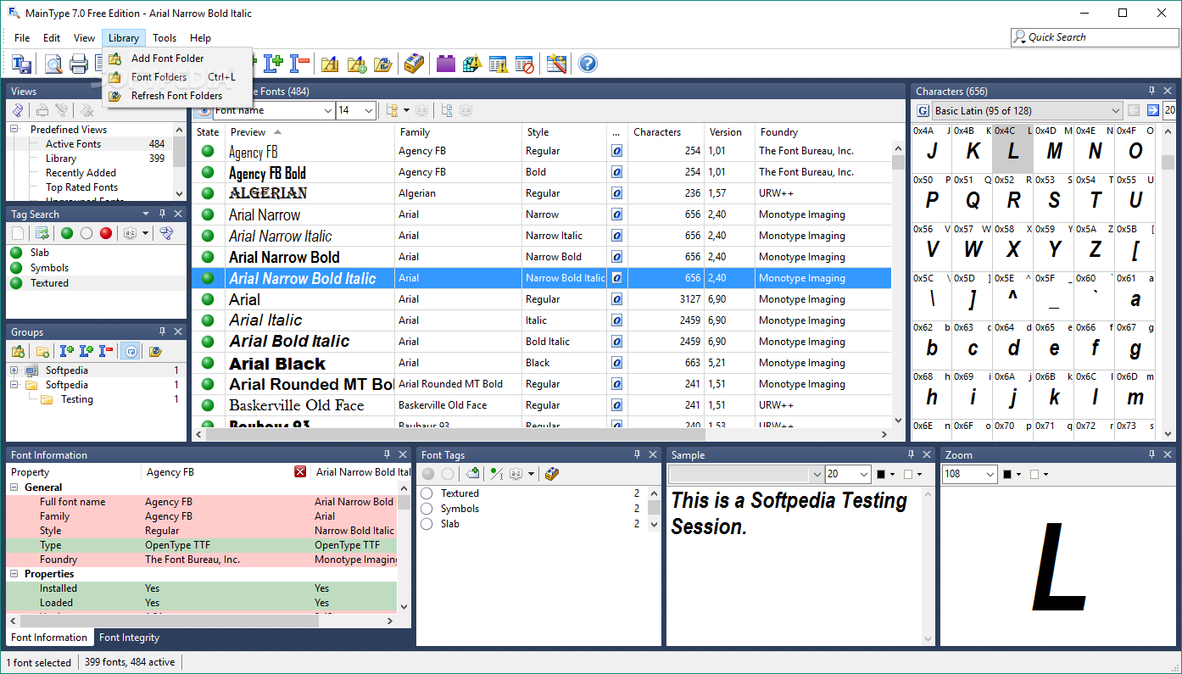Toggle the Textured tag radio in Font Tags
This screenshot has width=1182, height=674.
pyautogui.click(x=427, y=493)
